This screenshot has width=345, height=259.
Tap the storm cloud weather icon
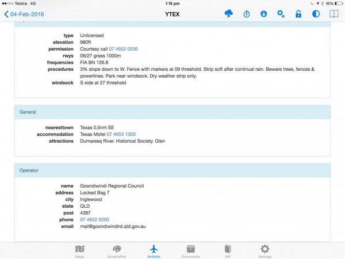[229, 14]
